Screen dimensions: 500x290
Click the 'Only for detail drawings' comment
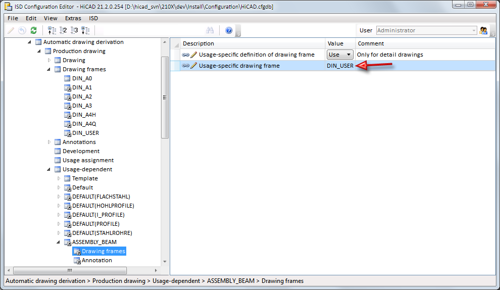point(390,55)
